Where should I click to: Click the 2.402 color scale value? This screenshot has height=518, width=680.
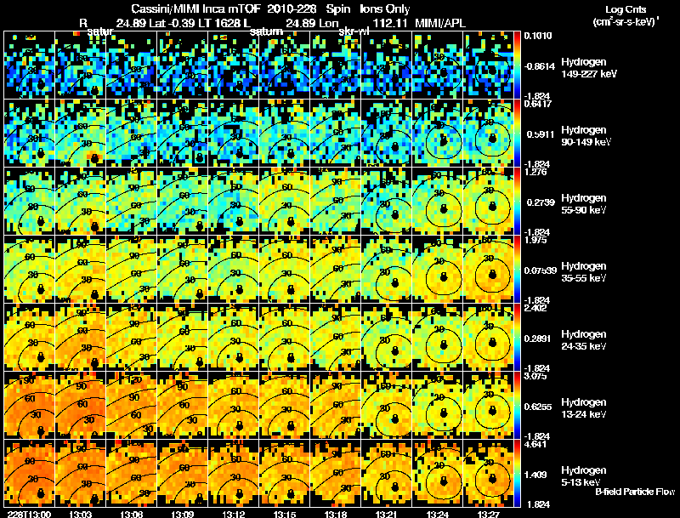point(535,308)
